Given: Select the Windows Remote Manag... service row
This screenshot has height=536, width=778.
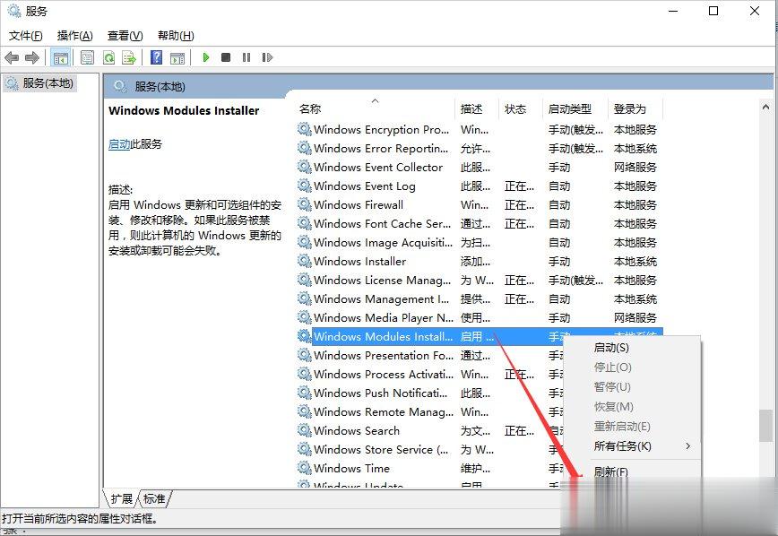Looking at the screenshot, I should coord(429,412).
